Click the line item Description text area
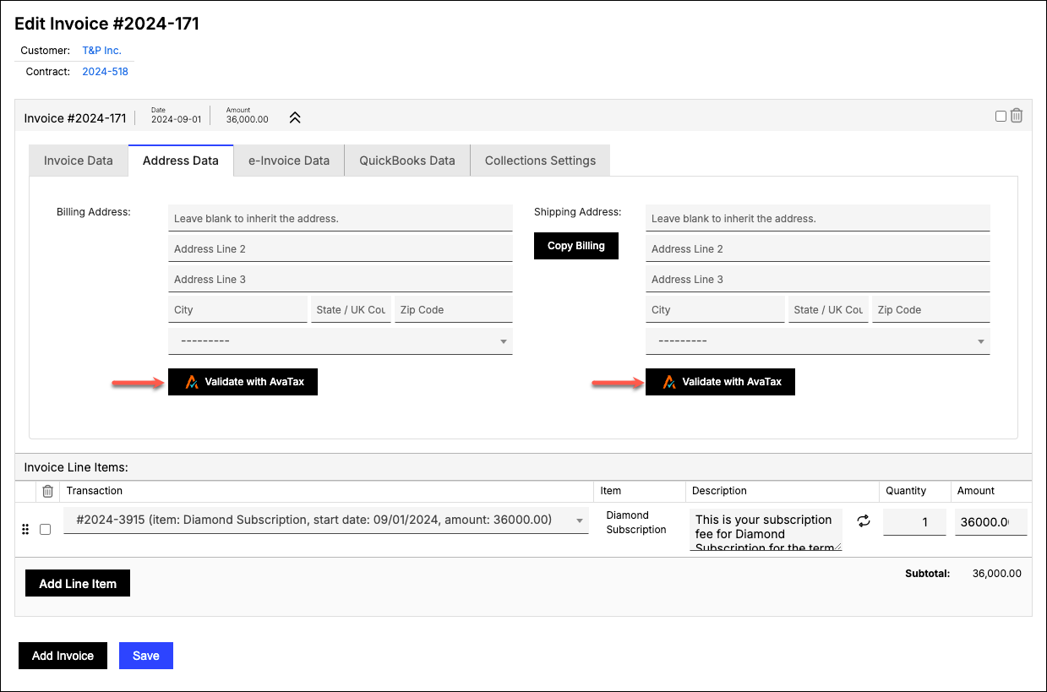The height and width of the screenshot is (692, 1047). (x=766, y=531)
